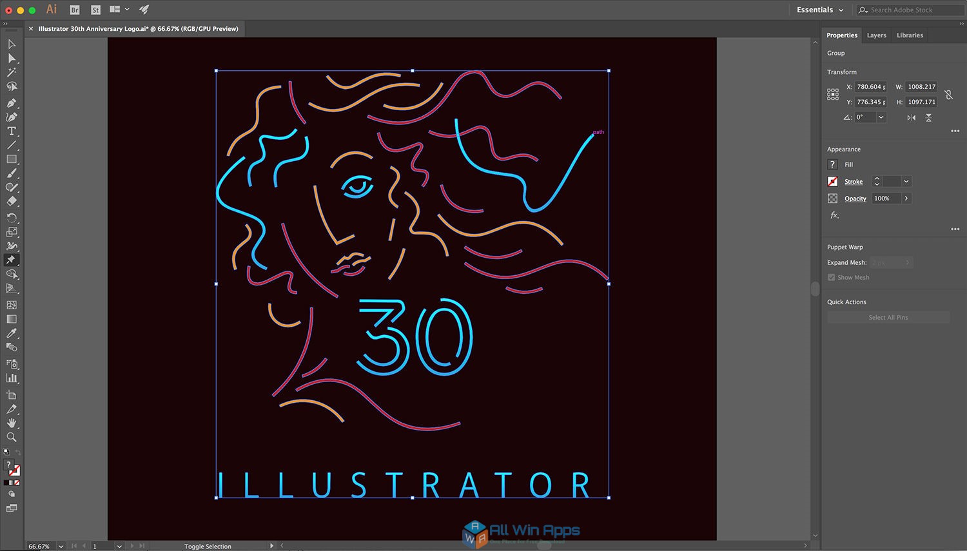This screenshot has width=967, height=551.
Task: Select the Shaper tool
Action: point(12,188)
